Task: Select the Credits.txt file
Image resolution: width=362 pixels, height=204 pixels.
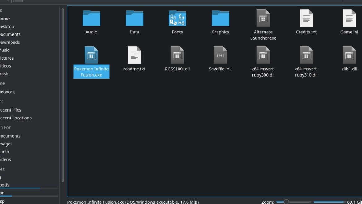Action: [x=306, y=19]
